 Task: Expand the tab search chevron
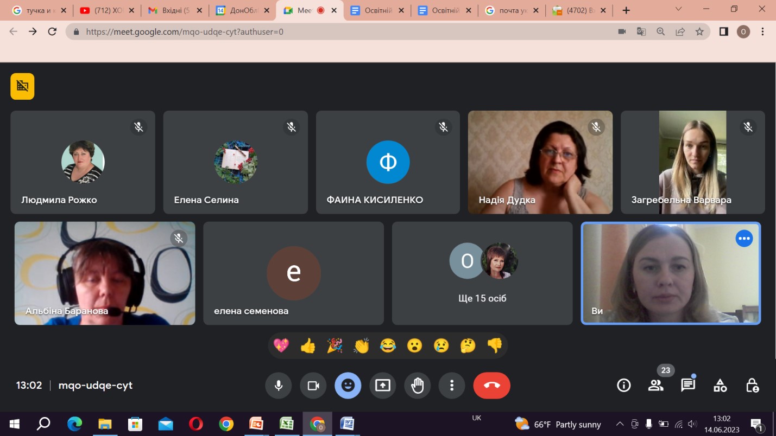click(679, 9)
